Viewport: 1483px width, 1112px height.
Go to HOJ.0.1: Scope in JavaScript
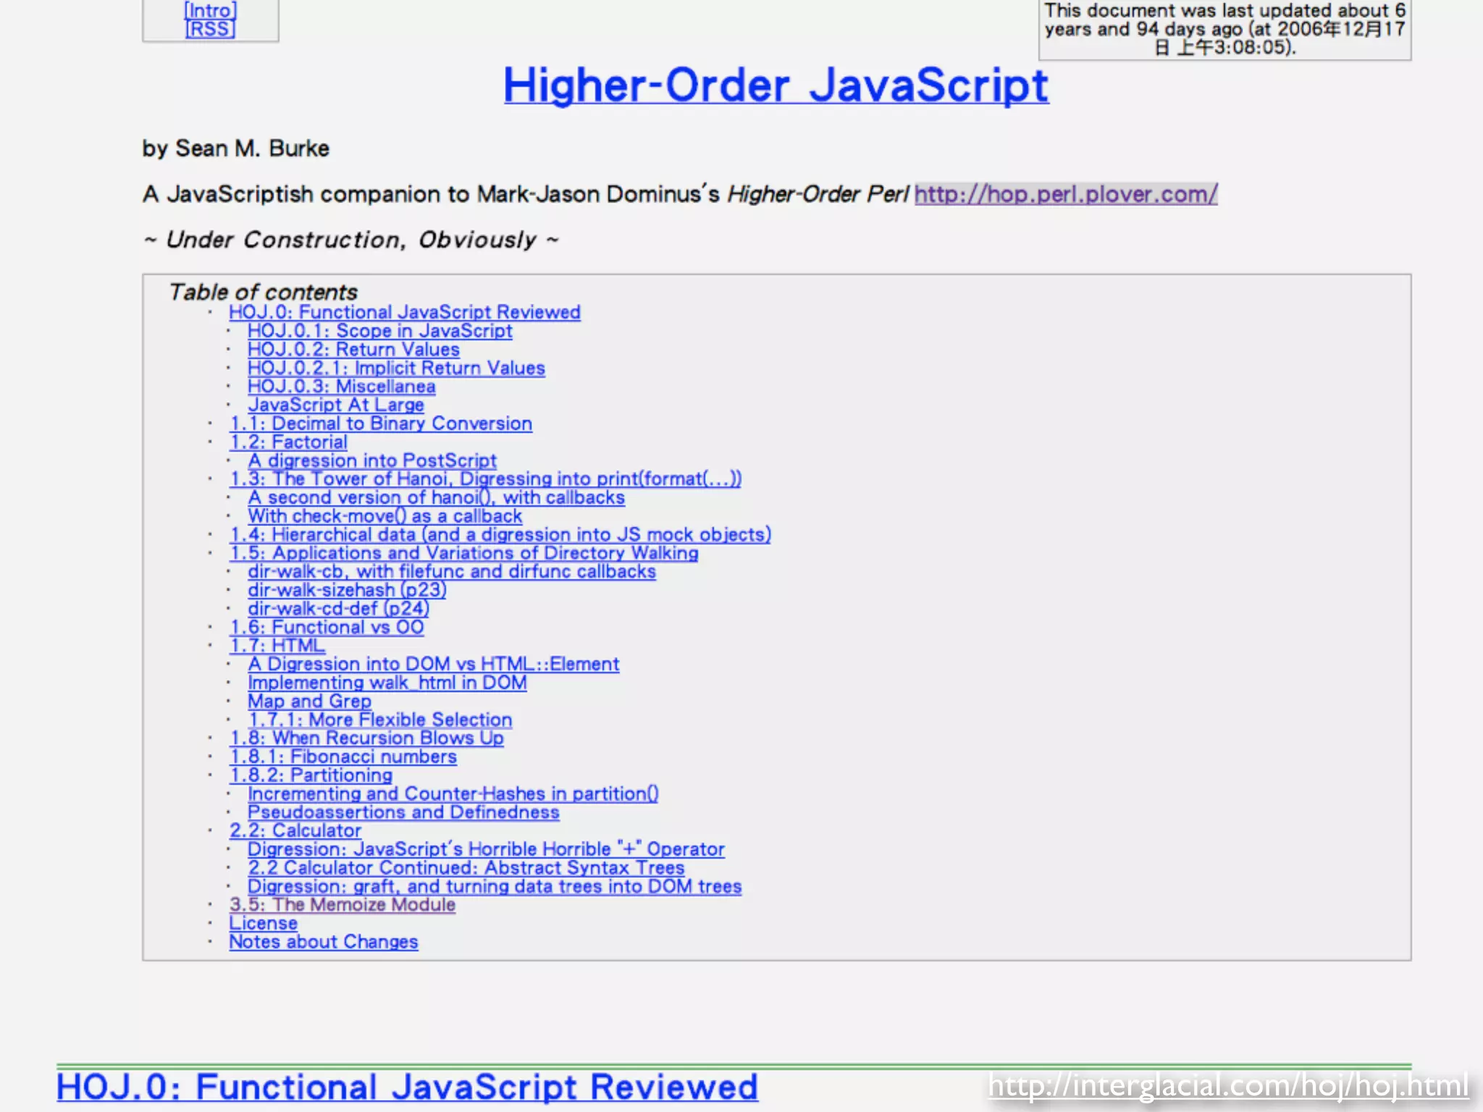[380, 331]
